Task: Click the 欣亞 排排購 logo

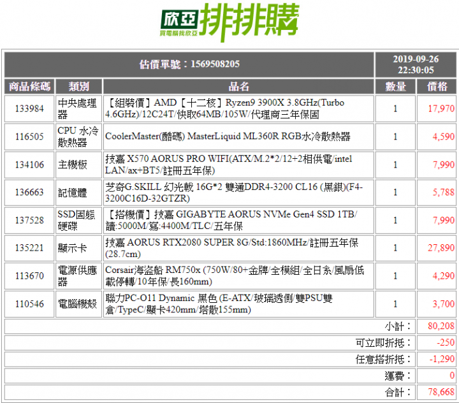Action: [x=229, y=22]
